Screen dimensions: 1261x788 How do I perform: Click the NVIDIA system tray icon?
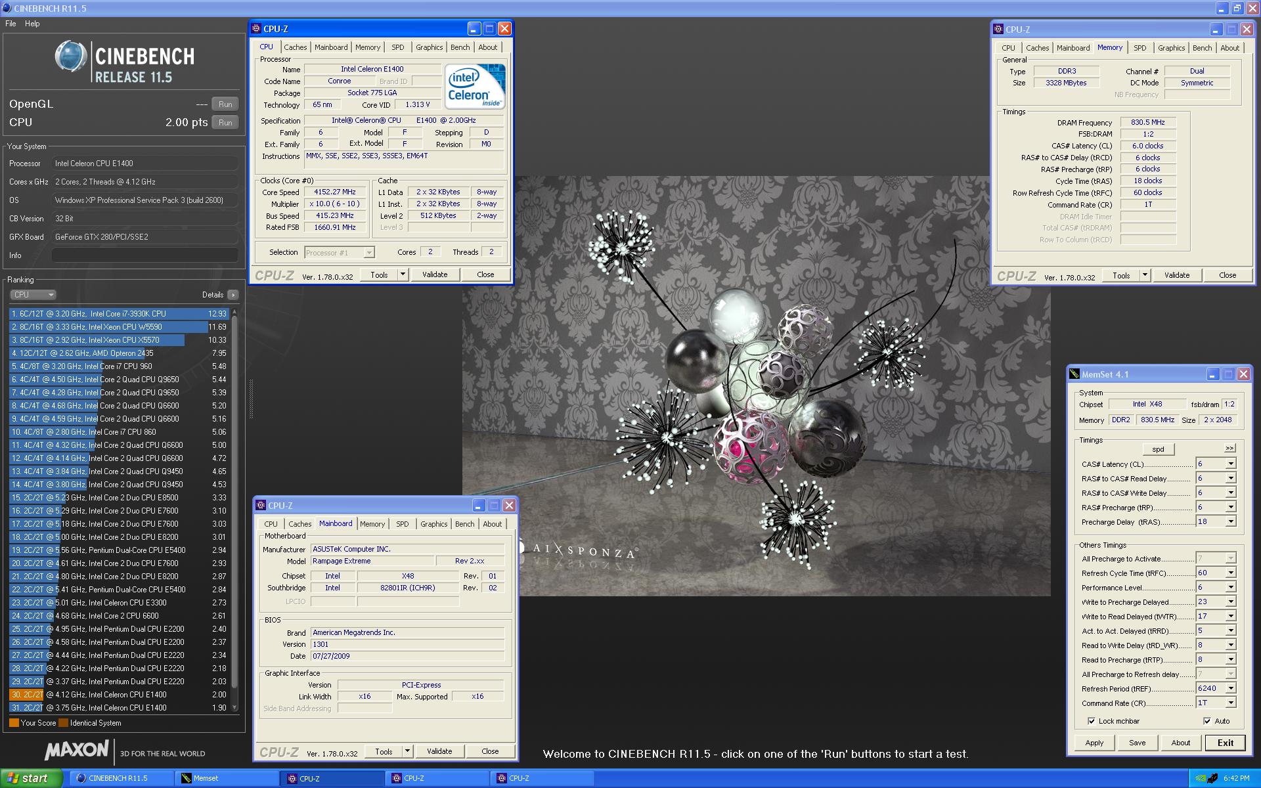click(1201, 778)
